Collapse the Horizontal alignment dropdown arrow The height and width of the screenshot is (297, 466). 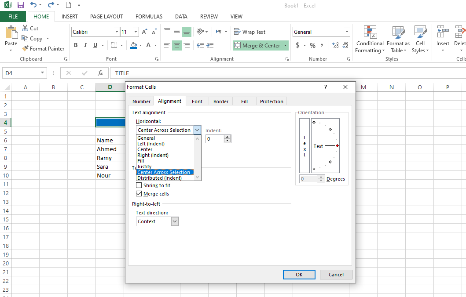[197, 130]
